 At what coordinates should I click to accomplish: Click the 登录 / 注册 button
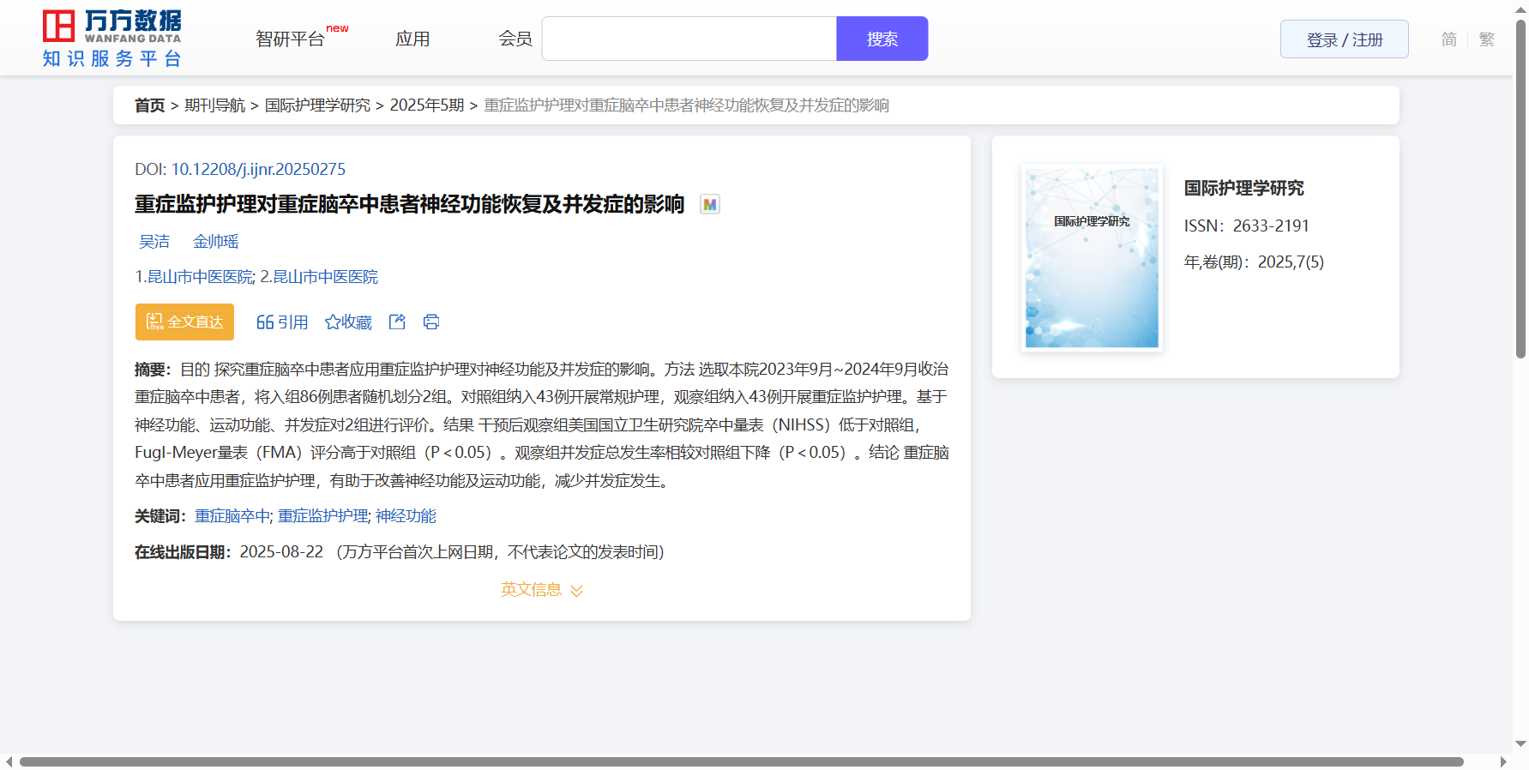point(1344,39)
